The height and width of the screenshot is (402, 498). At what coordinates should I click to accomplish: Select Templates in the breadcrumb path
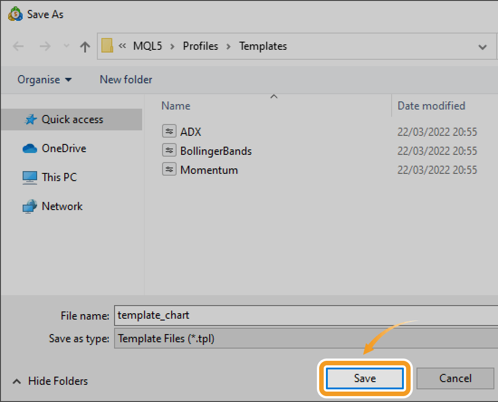point(263,46)
